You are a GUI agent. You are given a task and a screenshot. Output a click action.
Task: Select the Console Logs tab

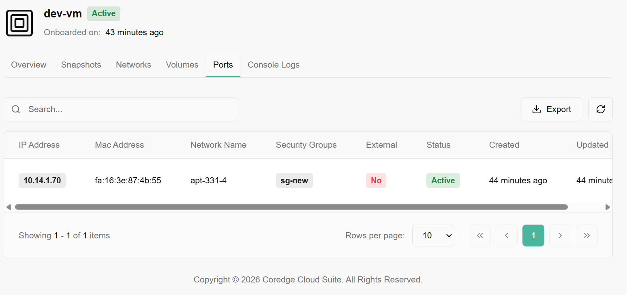pos(274,65)
